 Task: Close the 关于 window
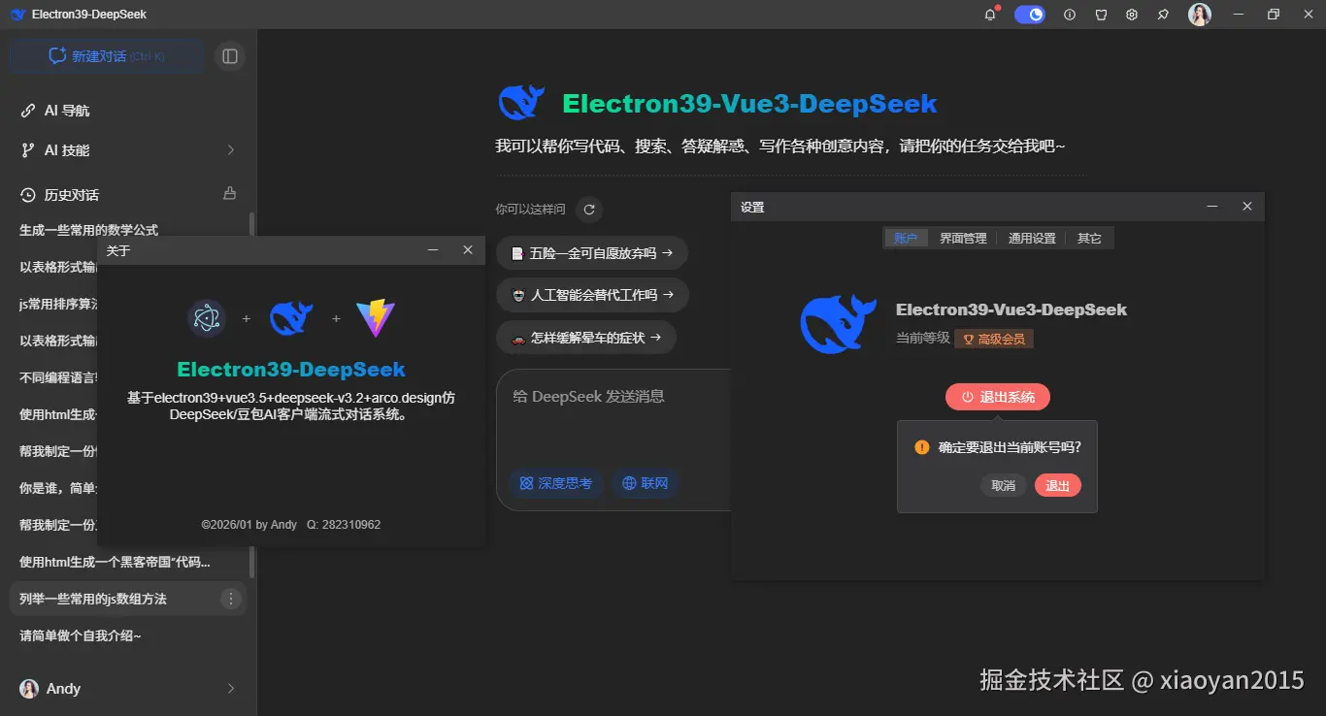[x=468, y=250]
